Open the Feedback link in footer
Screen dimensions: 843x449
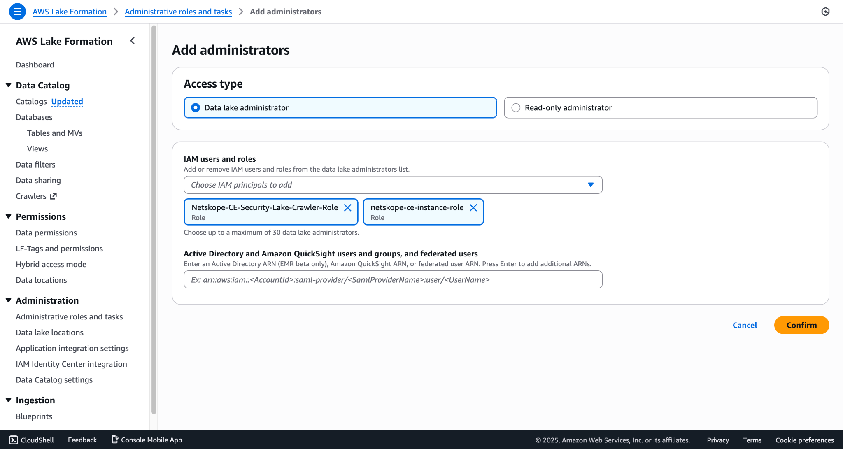[82, 440]
